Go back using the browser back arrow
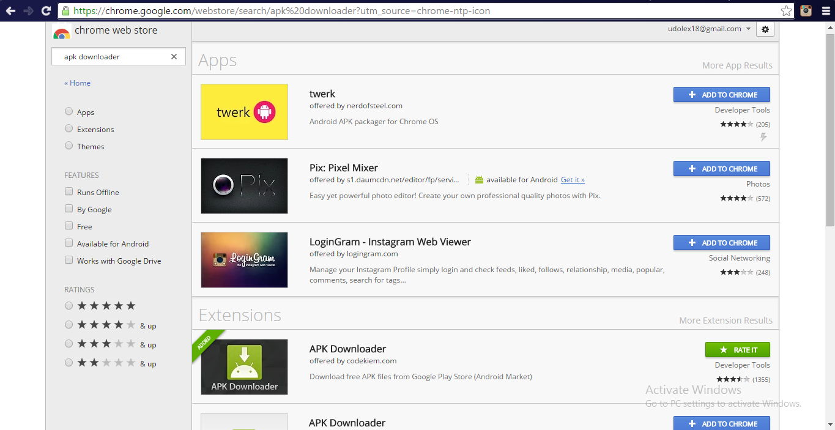The height and width of the screenshot is (430, 835). [x=10, y=11]
